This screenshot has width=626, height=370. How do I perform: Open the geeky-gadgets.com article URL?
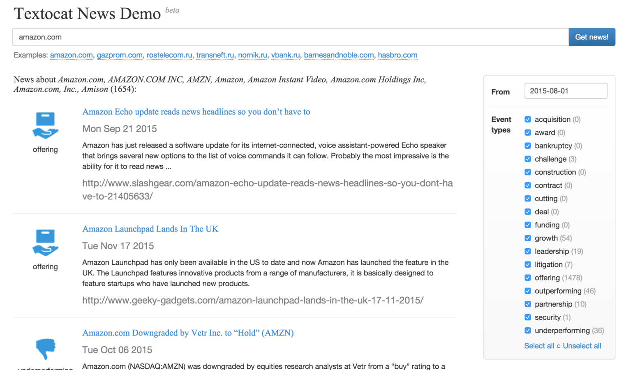click(x=253, y=301)
